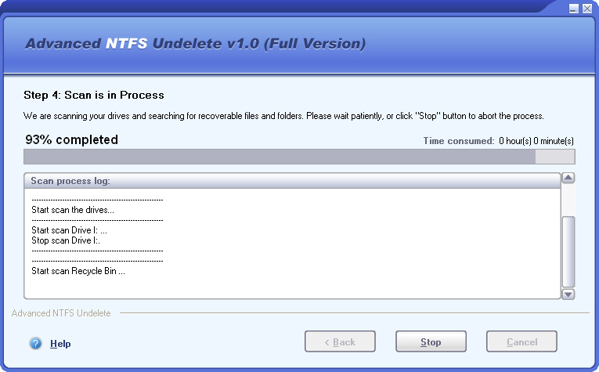The height and width of the screenshot is (372, 599).
Task: Click the log scrollbar down arrow
Action: [568, 294]
